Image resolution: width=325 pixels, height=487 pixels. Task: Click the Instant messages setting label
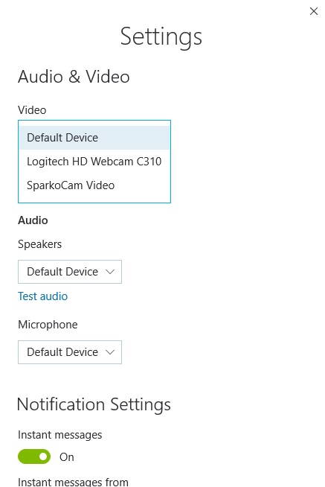(x=59, y=435)
